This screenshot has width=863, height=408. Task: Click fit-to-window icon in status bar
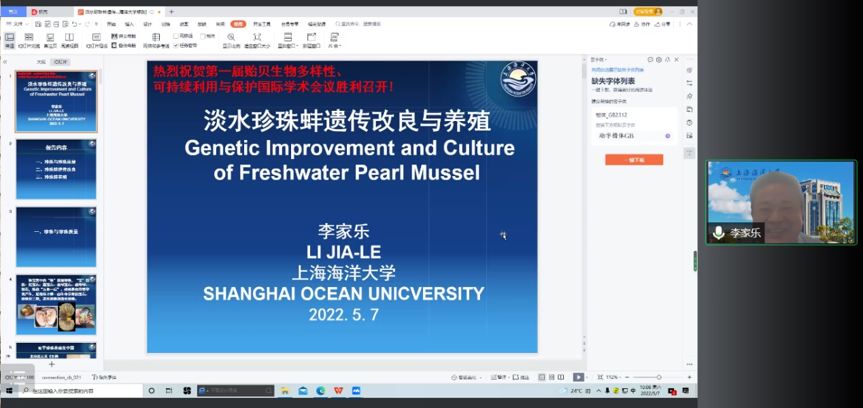point(600,377)
